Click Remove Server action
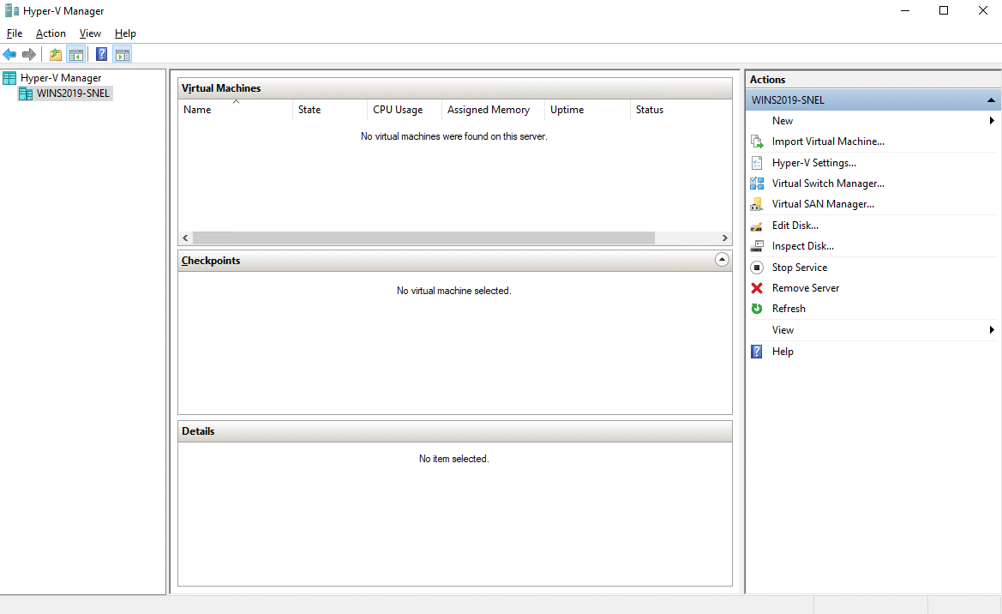 (x=805, y=288)
